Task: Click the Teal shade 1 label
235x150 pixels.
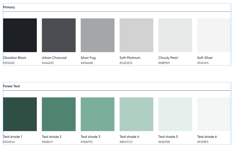Action: 13,137
